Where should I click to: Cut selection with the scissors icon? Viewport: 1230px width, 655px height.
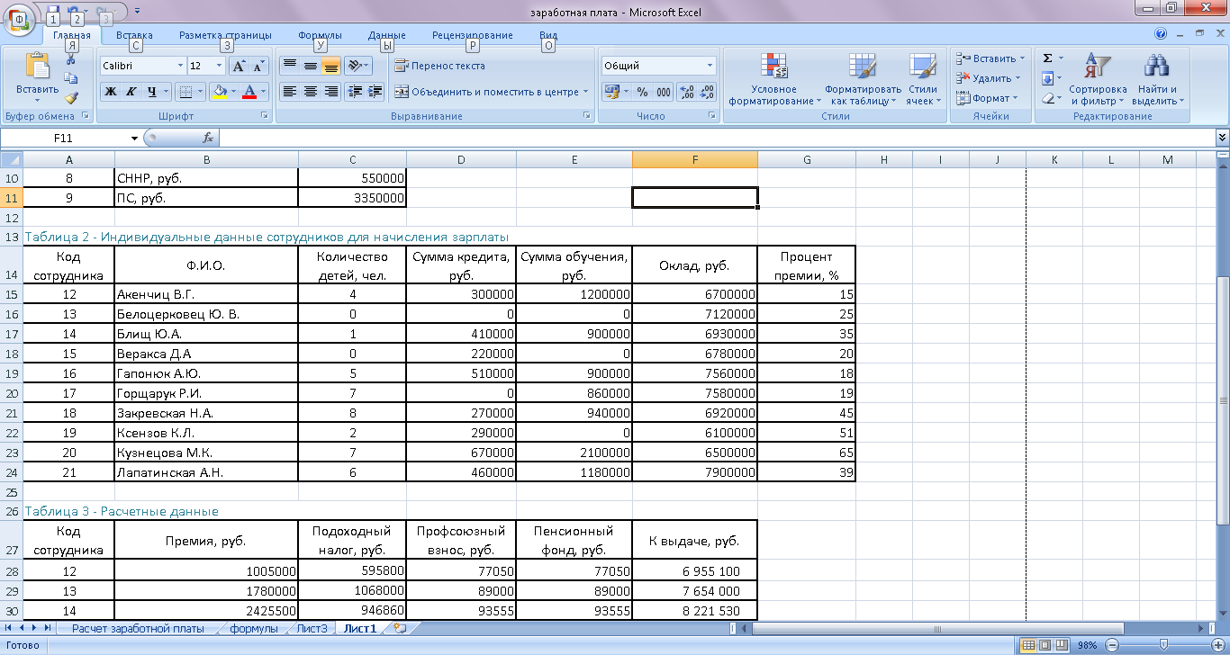[x=71, y=59]
